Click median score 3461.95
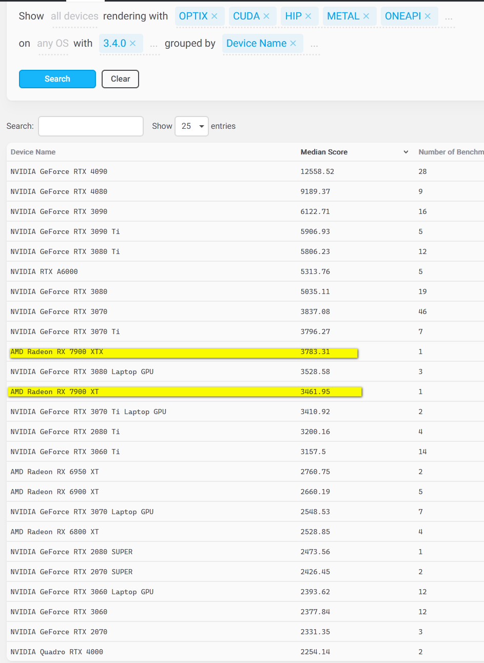 315,392
